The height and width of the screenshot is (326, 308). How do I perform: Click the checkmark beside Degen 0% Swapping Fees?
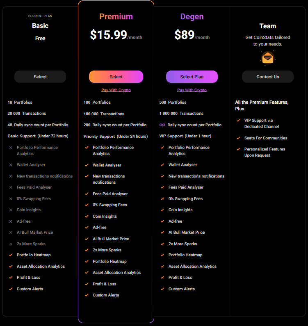(162, 199)
